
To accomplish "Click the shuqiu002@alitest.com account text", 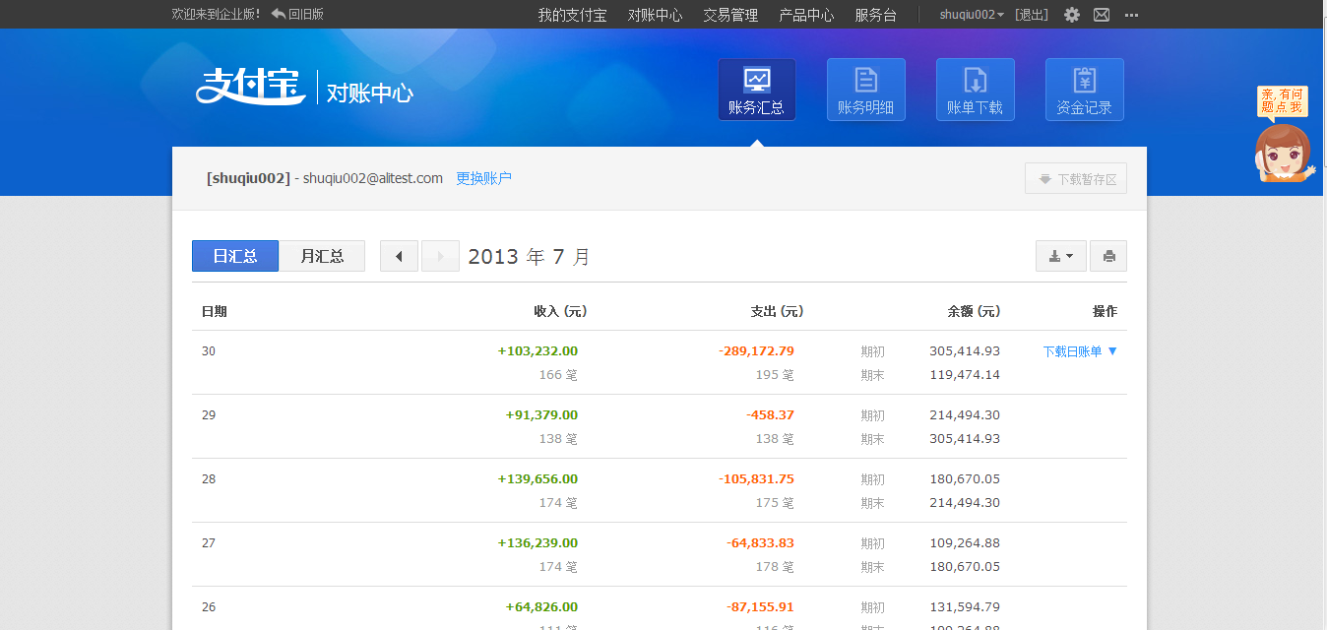I will pyautogui.click(x=373, y=178).
